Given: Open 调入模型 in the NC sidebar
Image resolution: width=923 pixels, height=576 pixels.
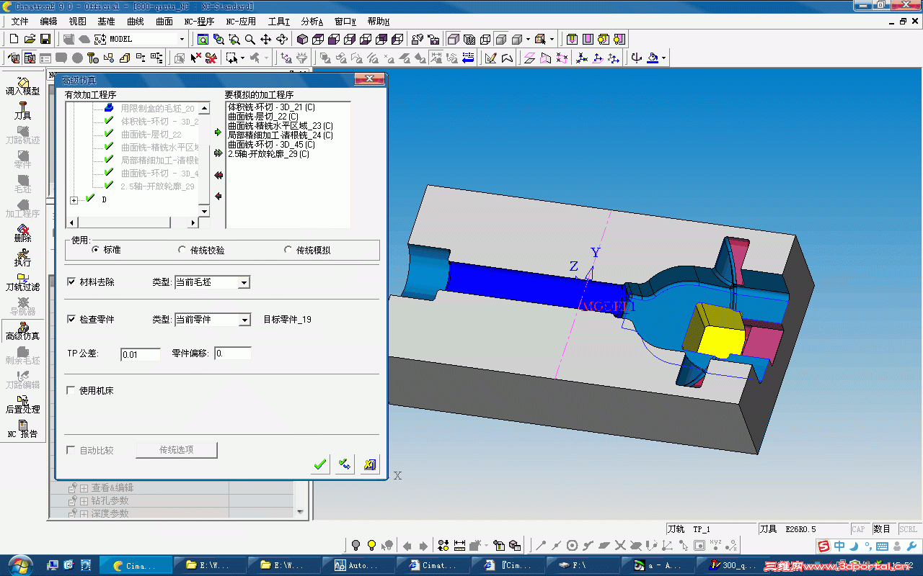Looking at the screenshot, I should [x=22, y=86].
